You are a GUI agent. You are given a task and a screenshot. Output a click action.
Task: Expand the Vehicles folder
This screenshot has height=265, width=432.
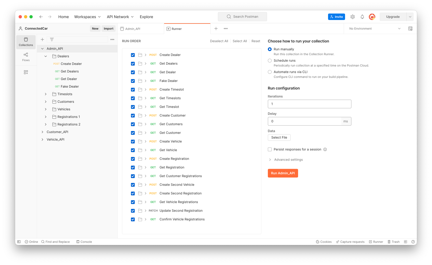pyautogui.click(x=46, y=109)
